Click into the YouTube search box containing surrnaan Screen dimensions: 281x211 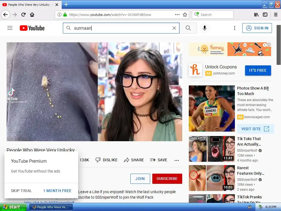pyautogui.click(x=121, y=28)
